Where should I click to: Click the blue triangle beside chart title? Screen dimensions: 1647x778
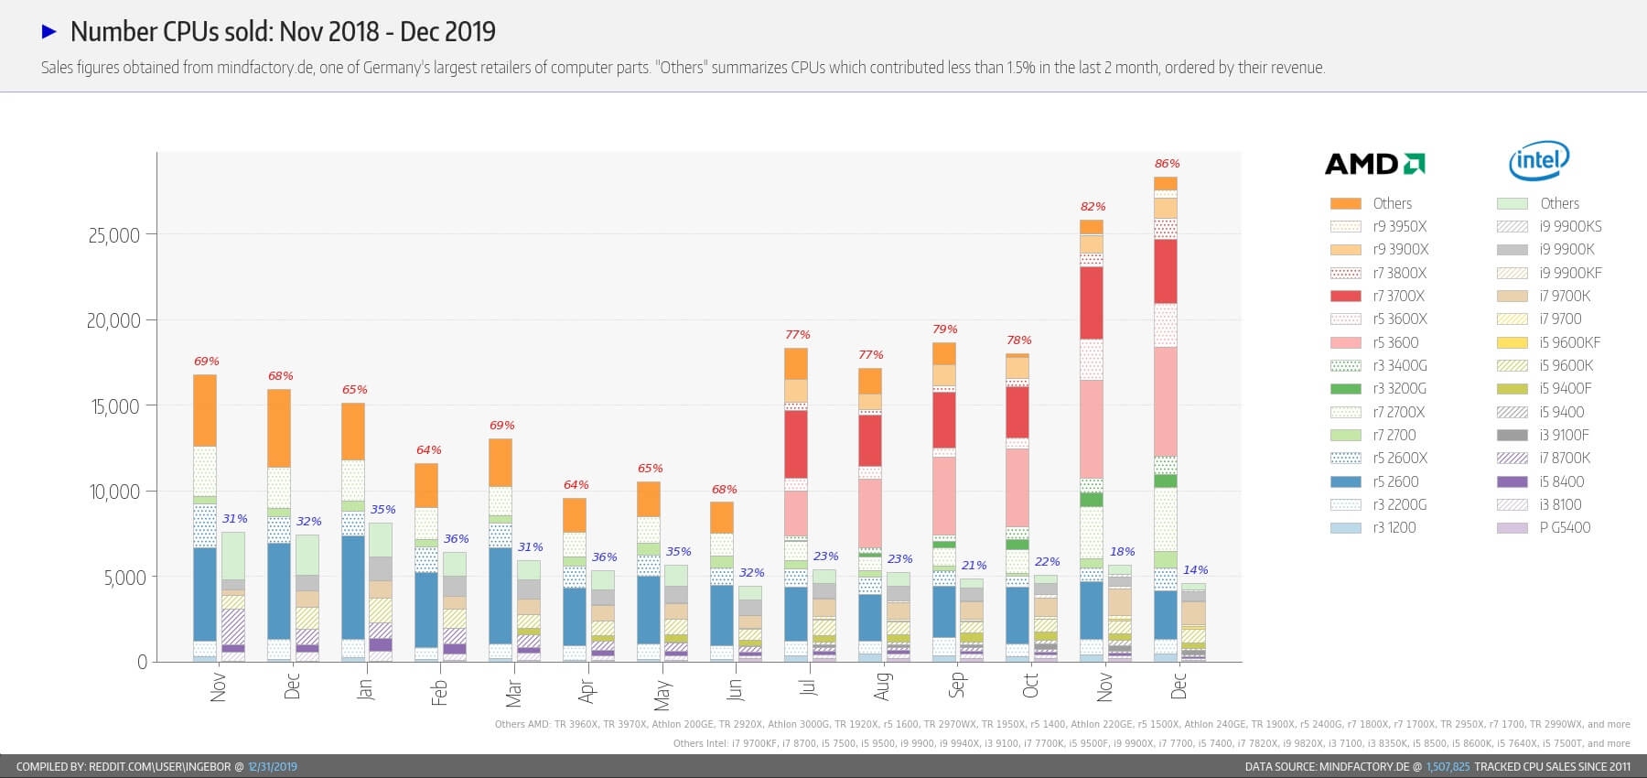[x=49, y=32]
